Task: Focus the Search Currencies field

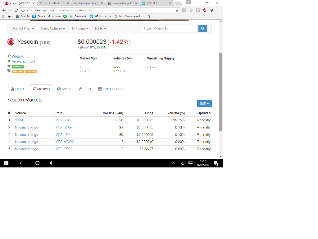Action: pos(169,29)
